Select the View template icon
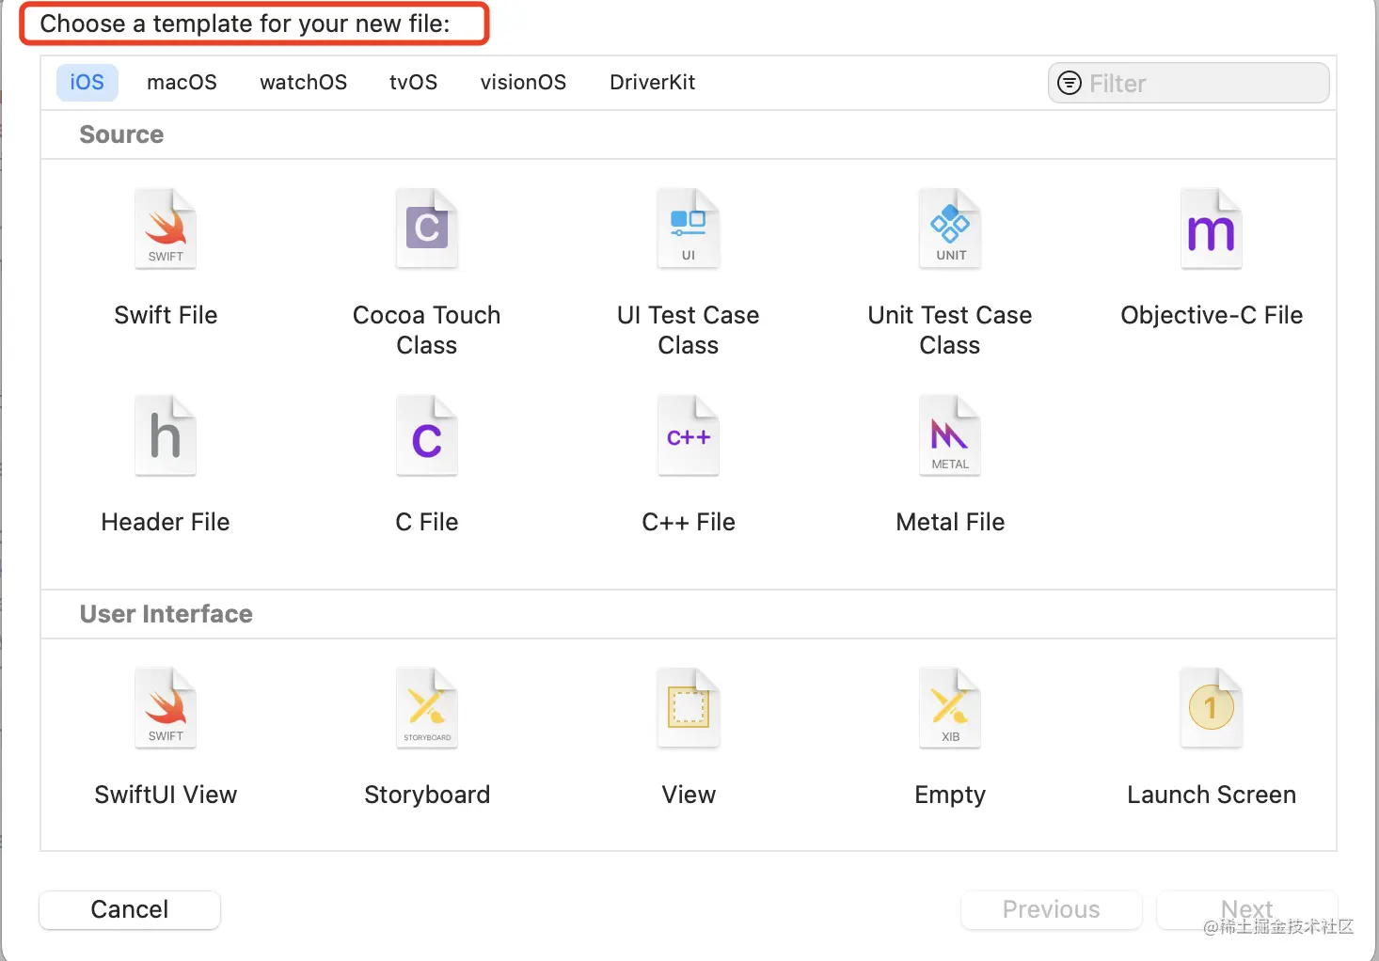 pyautogui.click(x=689, y=709)
